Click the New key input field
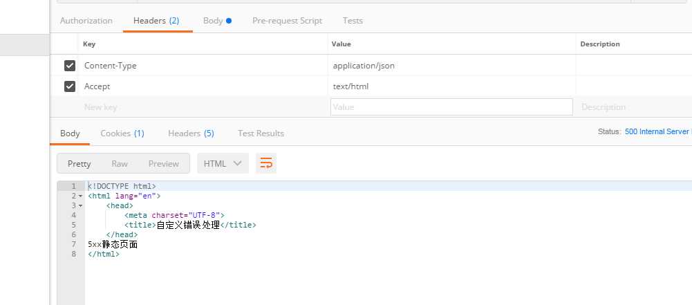The width and height of the screenshot is (692, 305). [203, 107]
